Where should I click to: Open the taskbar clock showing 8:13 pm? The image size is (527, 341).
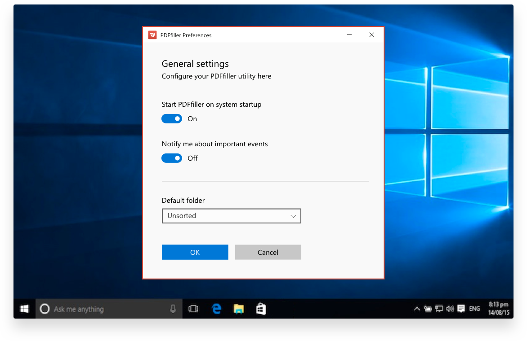499,309
